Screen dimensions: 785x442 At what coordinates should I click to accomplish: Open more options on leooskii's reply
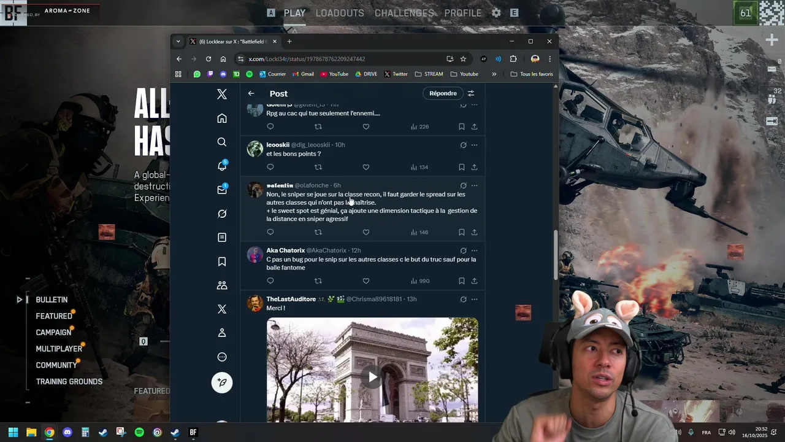pos(474,145)
